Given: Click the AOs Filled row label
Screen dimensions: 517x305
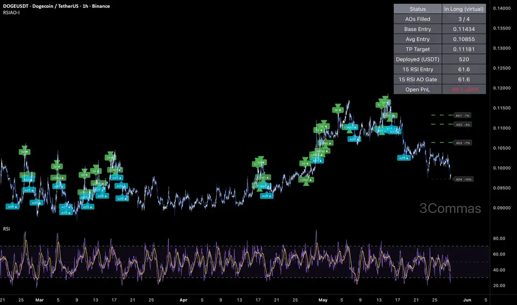Looking at the screenshot, I should click(x=417, y=19).
